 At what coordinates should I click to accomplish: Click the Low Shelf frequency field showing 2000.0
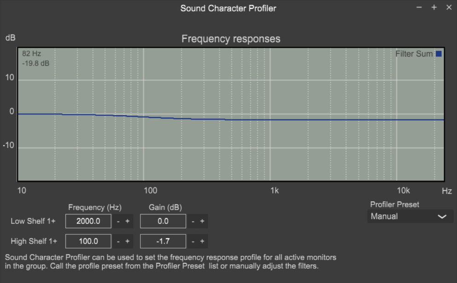(x=88, y=221)
